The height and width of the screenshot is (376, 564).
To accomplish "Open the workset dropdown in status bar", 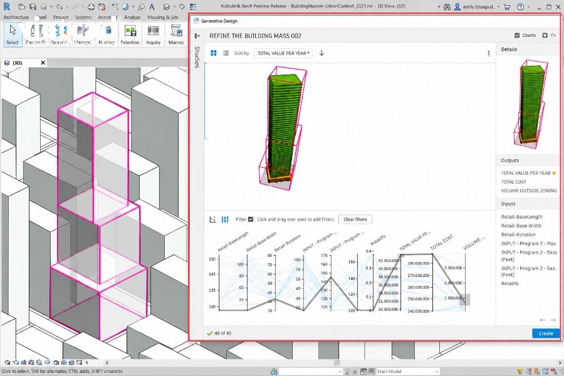I will coord(311,372).
